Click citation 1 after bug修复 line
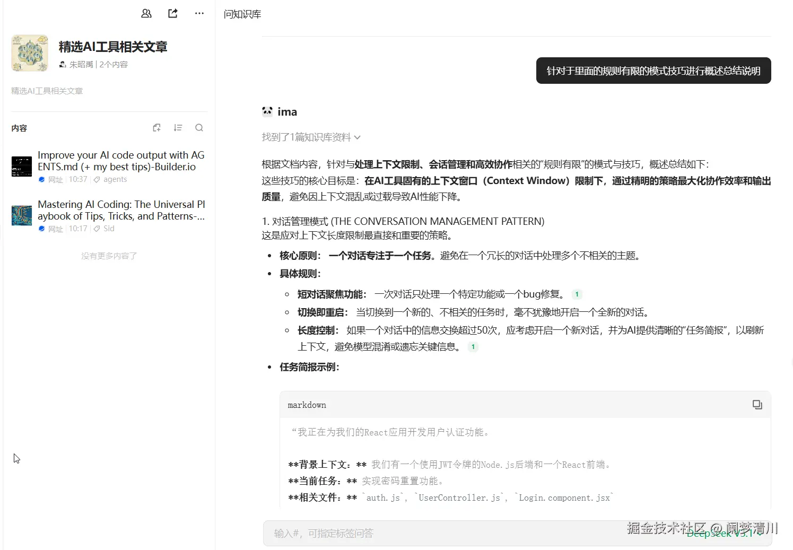The image size is (793, 550). tap(577, 294)
